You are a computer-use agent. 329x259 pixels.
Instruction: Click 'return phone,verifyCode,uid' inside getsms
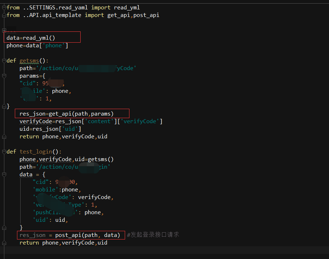pyautogui.click(x=63, y=137)
